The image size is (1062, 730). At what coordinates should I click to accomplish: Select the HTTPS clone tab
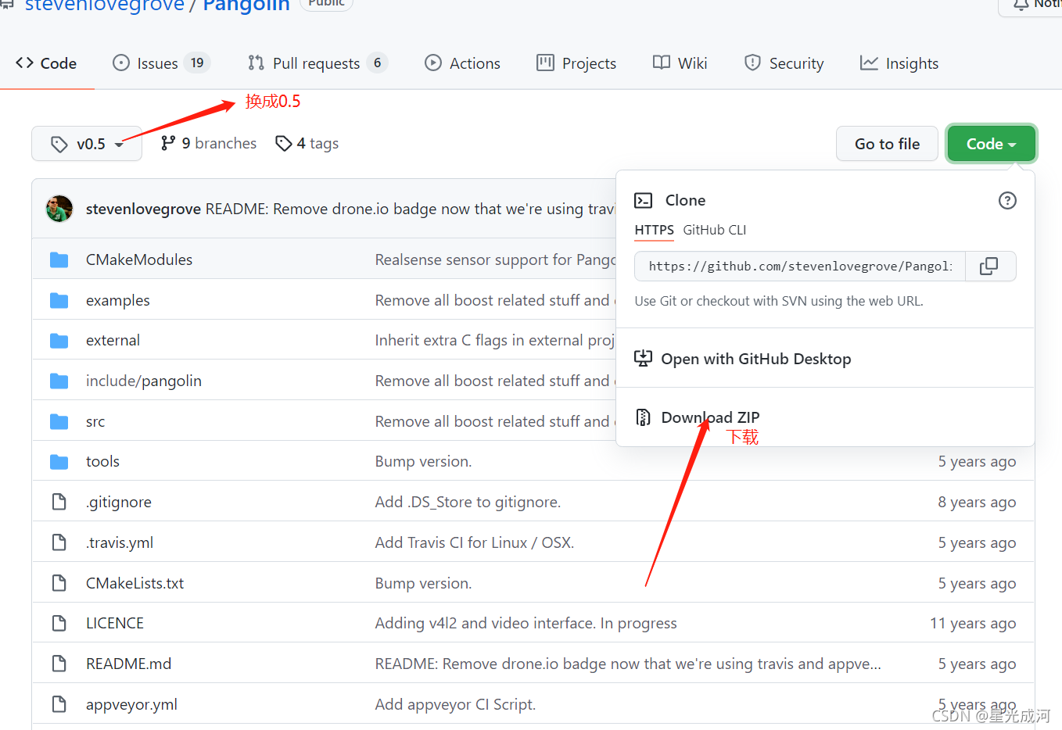655,230
